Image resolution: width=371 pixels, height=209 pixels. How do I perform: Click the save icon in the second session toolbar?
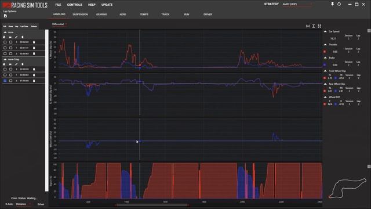pos(4,64)
